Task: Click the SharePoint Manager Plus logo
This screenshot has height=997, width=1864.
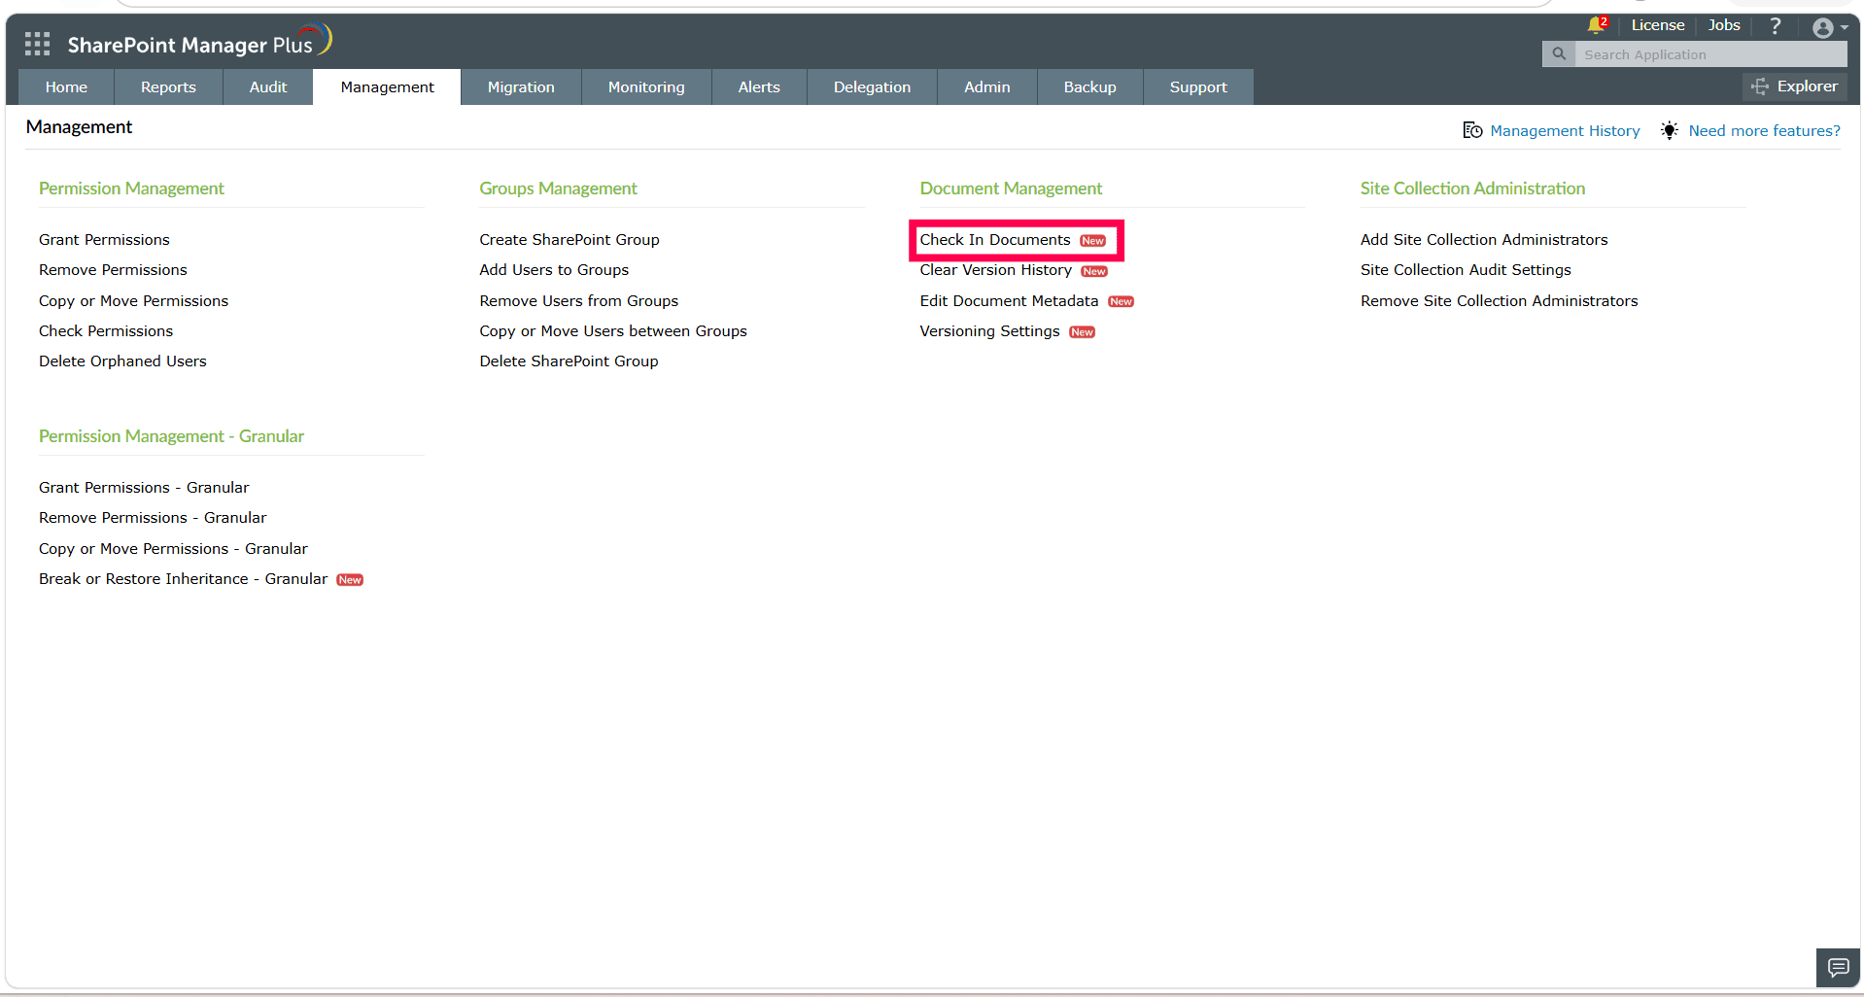Action: (199, 43)
